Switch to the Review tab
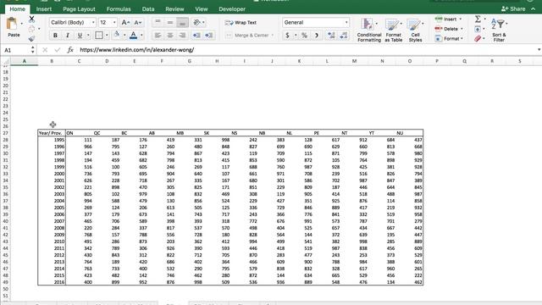Viewport: 542px width, 305px height. tap(174, 9)
